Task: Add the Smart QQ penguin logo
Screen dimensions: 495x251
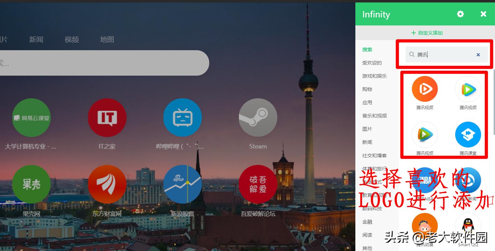Action: (468, 226)
